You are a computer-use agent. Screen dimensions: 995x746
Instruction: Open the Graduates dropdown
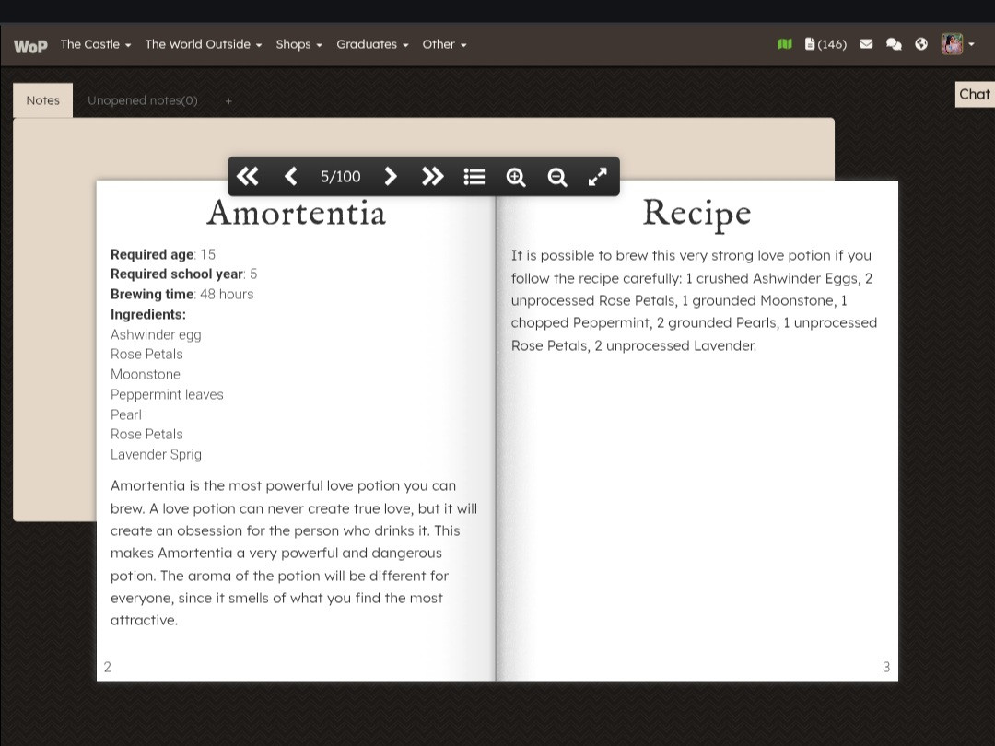(x=372, y=44)
